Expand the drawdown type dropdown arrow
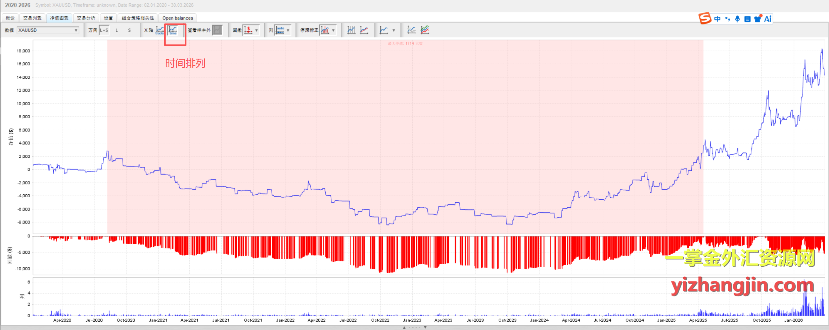Viewport: 829px width, 330px height. pos(257,30)
